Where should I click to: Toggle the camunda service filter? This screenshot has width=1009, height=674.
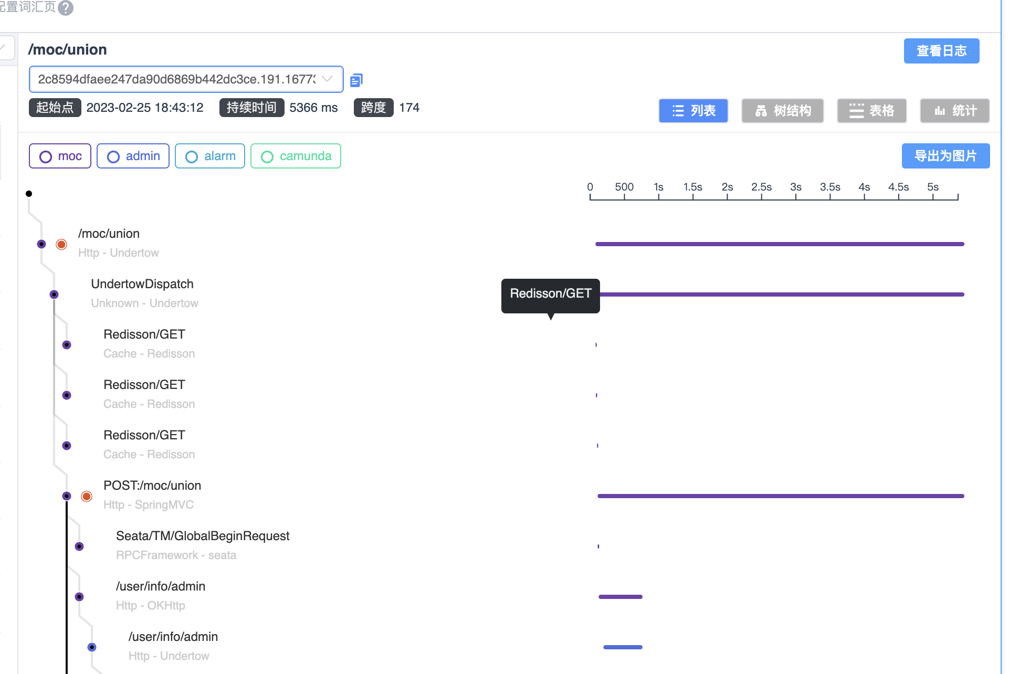coord(296,156)
